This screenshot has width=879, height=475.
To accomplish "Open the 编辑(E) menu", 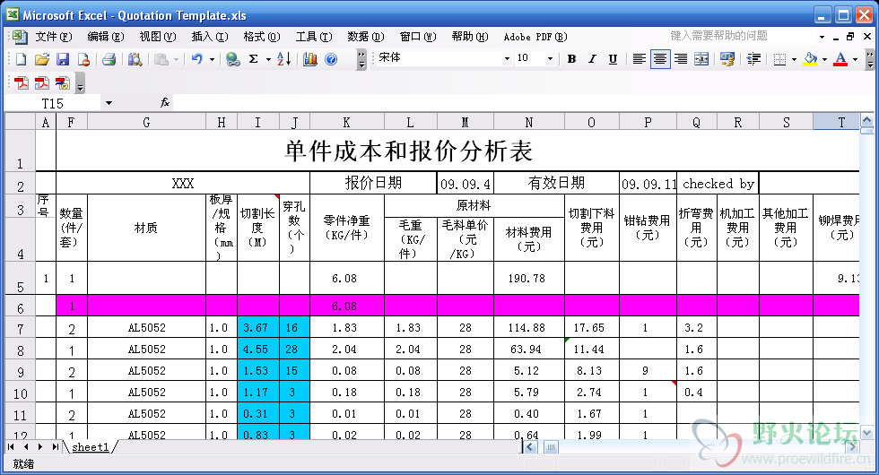I will 106,37.
